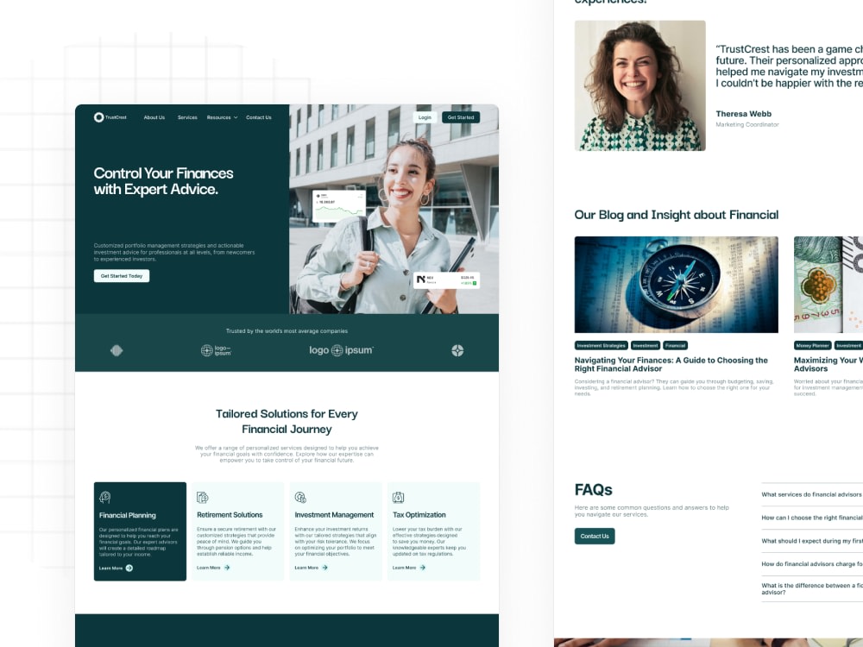Open the About Us menu item

coord(154,117)
